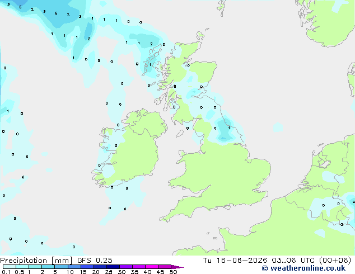
Task: Click the '0.1' legend tick label
Action: (6, 272)
